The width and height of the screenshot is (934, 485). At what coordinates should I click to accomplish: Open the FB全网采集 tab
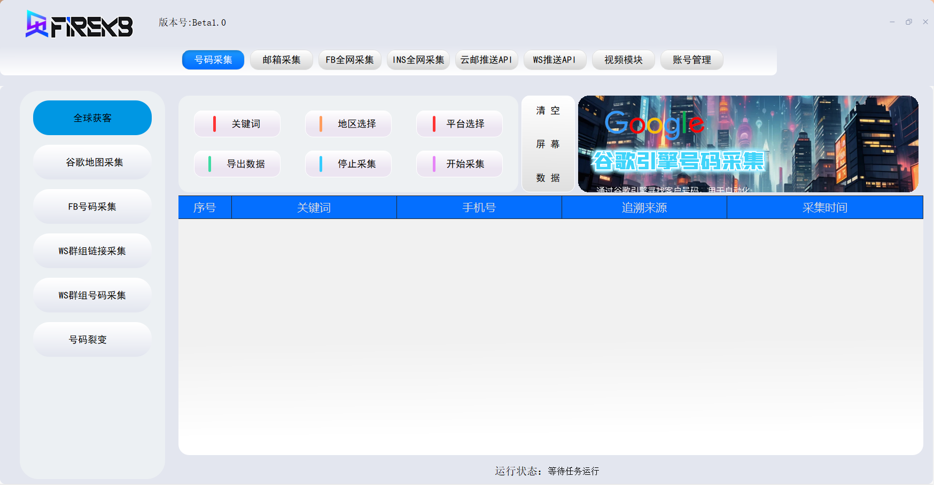[349, 60]
